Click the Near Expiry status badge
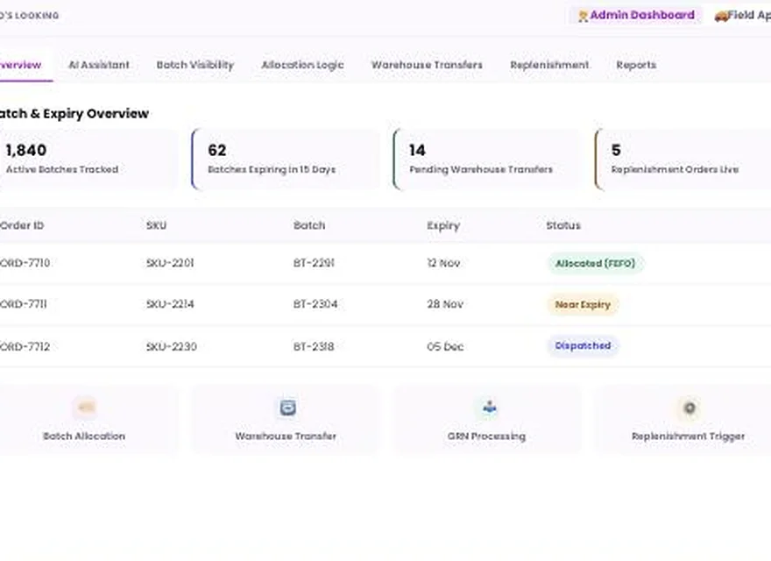The image size is (771, 561). [x=583, y=305]
